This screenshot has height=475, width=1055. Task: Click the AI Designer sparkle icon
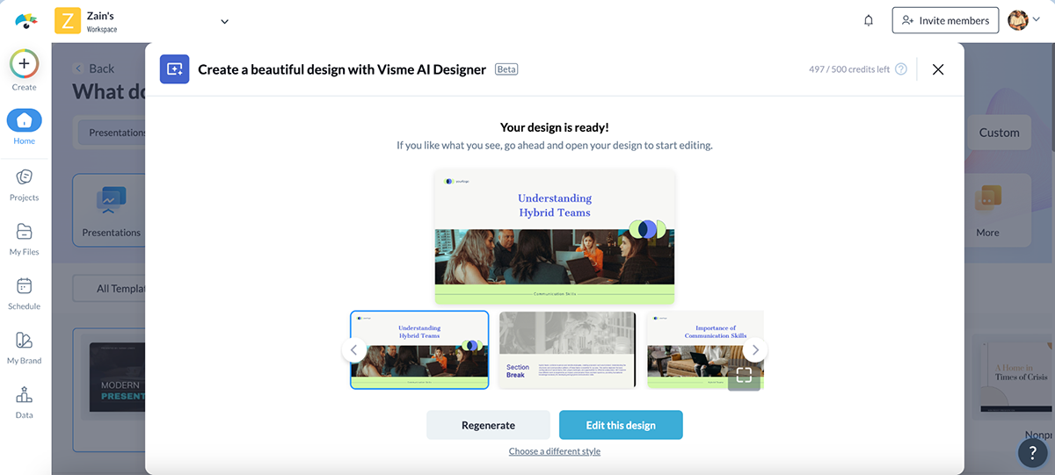[174, 69]
